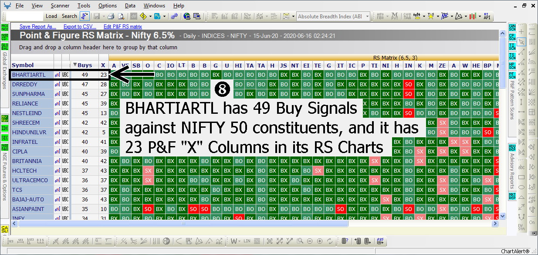Expand dropdown beside the blue trend lines chart icon
This screenshot has height=255, width=538.
click(452, 17)
